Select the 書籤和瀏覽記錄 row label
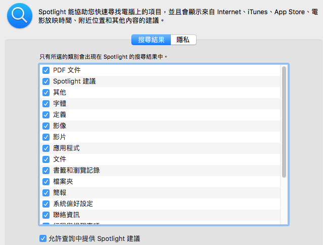The width and height of the screenshot is (323, 245). coord(76,171)
